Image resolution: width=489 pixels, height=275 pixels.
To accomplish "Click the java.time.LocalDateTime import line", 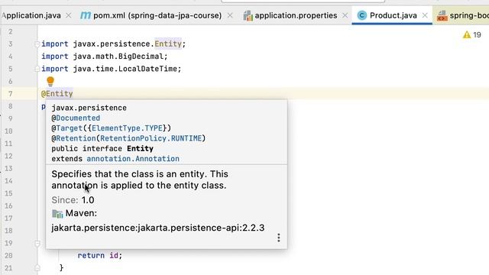I will pyautogui.click(x=112, y=69).
